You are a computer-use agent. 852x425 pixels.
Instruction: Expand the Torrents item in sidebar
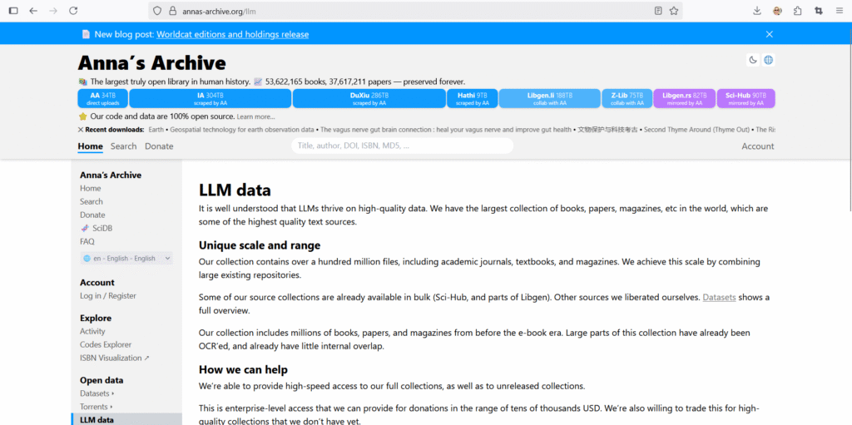(x=97, y=407)
